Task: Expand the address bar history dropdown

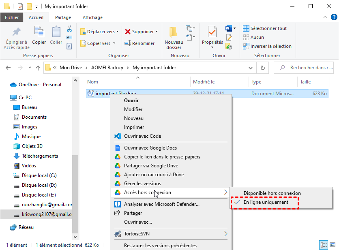Action: [x=251, y=68]
